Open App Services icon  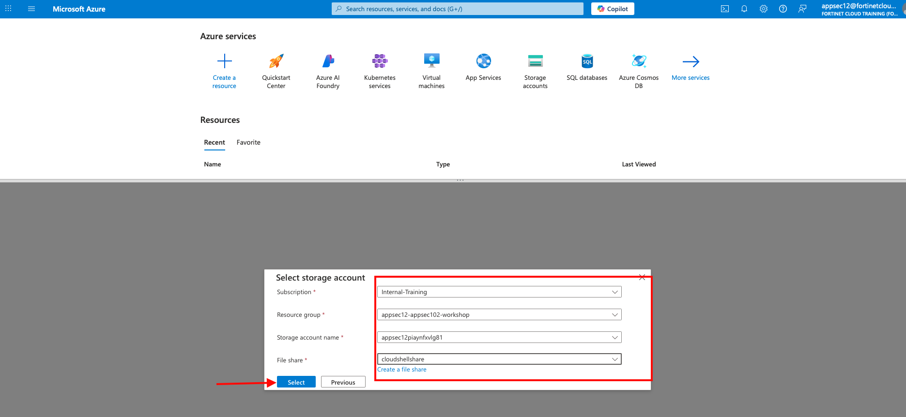point(483,61)
